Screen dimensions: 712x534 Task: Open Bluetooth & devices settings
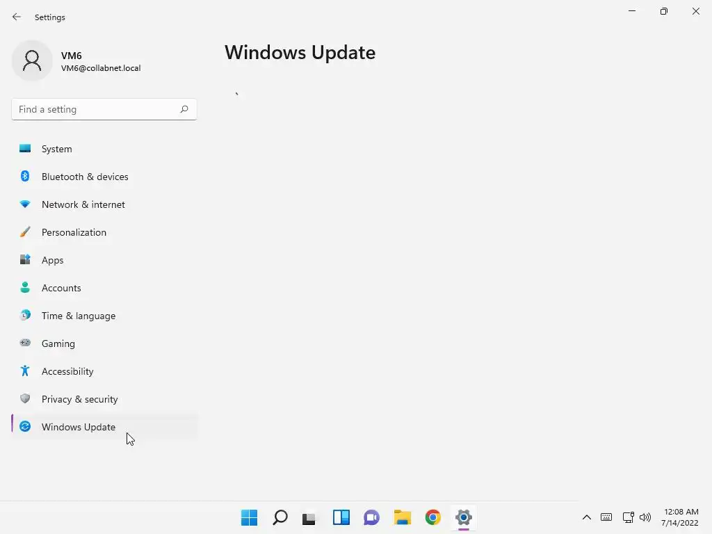coord(104,177)
